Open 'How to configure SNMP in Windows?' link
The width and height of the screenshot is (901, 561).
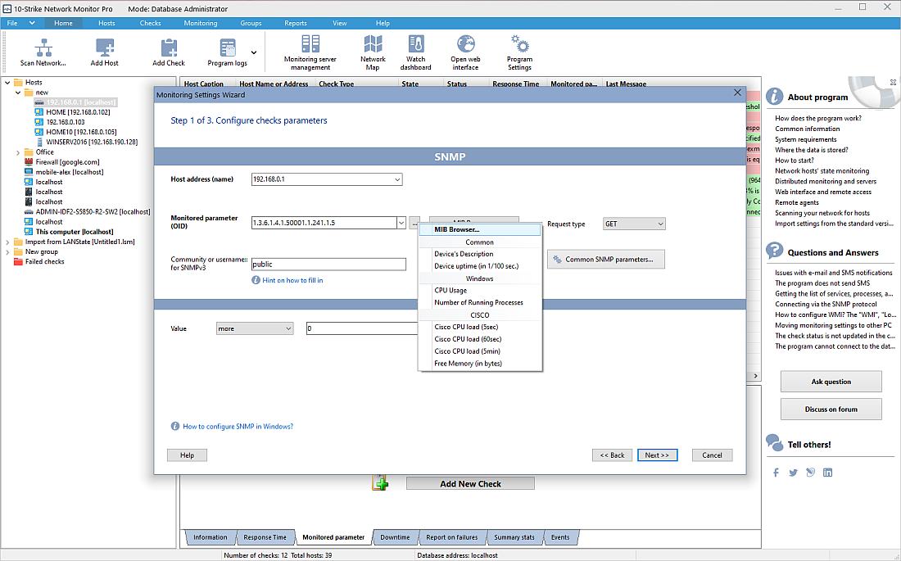(x=238, y=427)
